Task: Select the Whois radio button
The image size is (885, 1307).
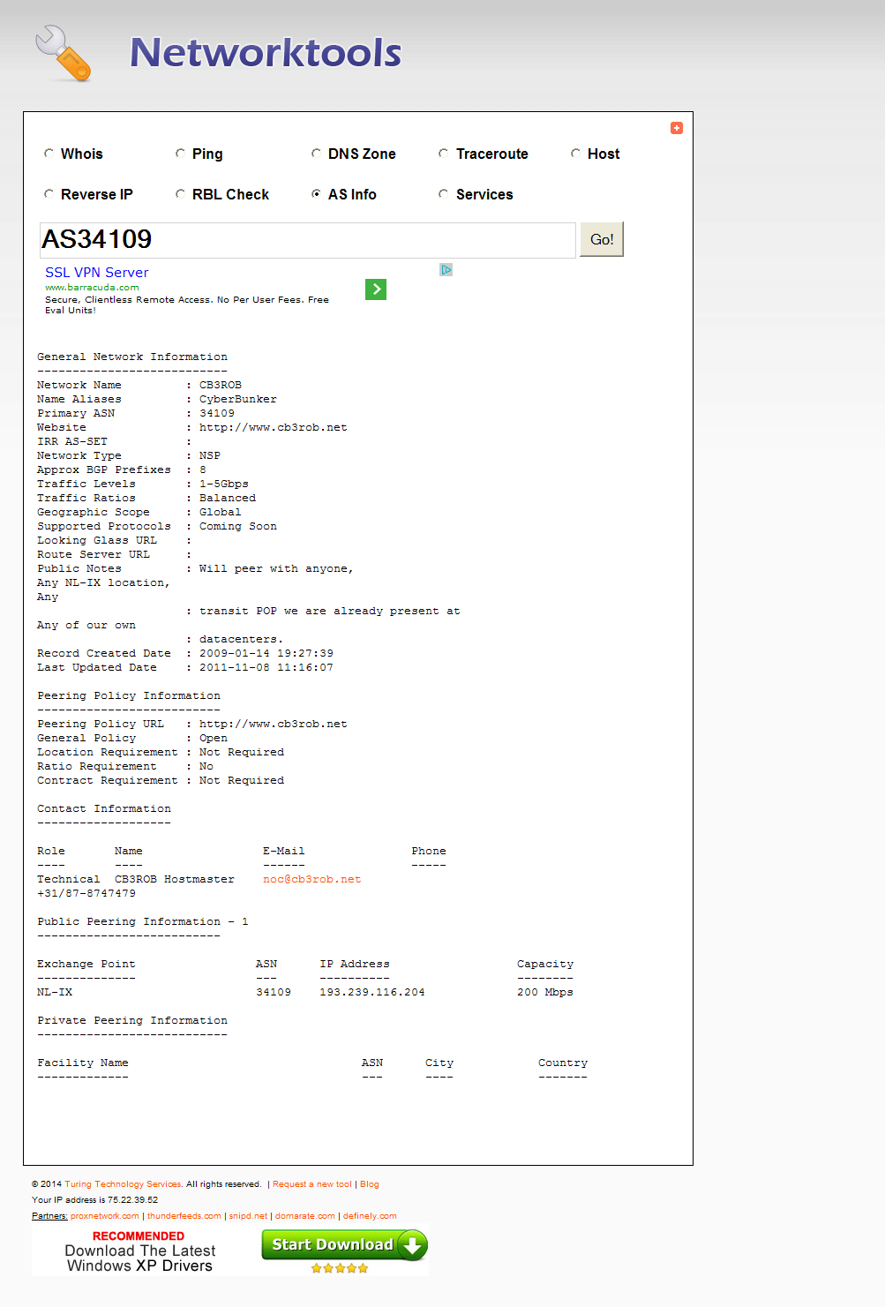Action: (x=49, y=154)
